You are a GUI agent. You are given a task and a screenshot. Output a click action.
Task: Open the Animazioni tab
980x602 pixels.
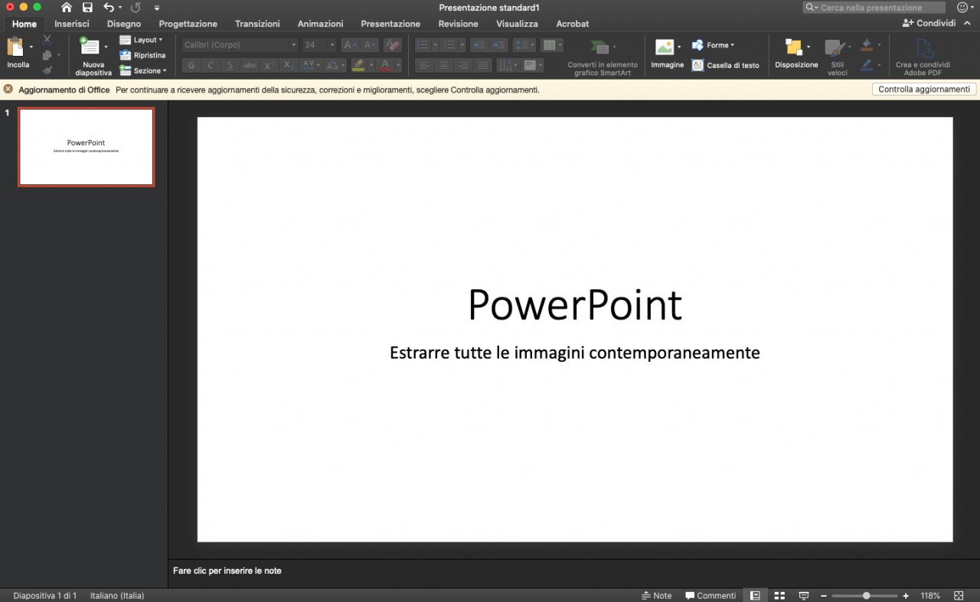pyautogui.click(x=320, y=24)
